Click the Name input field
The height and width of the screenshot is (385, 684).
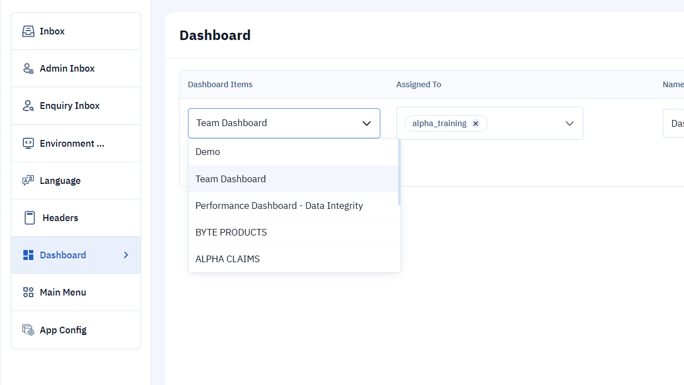coord(673,123)
